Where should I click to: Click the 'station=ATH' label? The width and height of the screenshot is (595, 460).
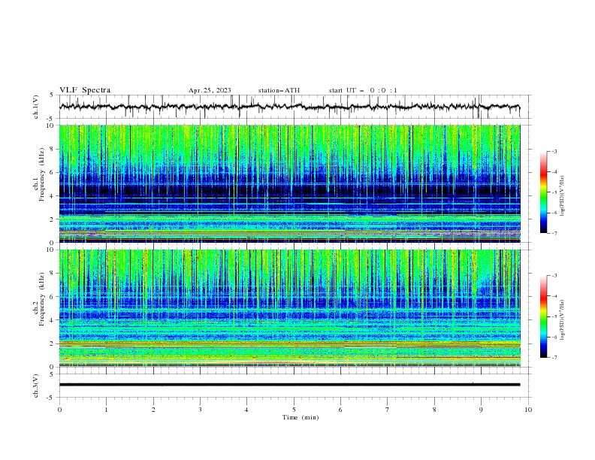(279, 90)
